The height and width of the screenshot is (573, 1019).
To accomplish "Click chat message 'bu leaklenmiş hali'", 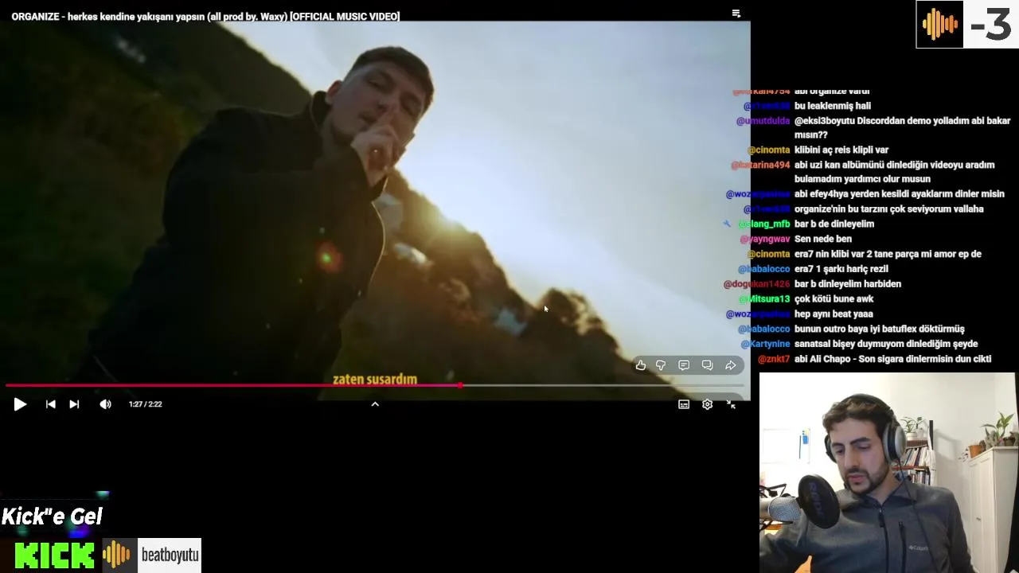I will point(833,106).
